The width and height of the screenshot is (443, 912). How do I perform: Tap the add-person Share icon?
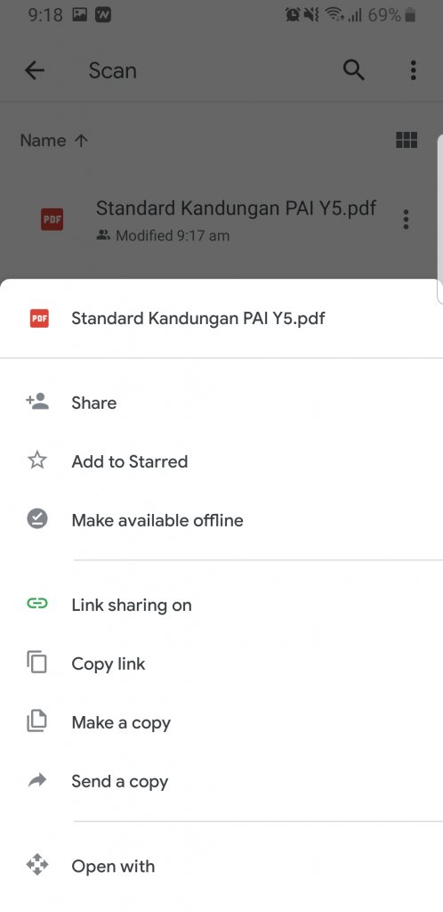[37, 402]
